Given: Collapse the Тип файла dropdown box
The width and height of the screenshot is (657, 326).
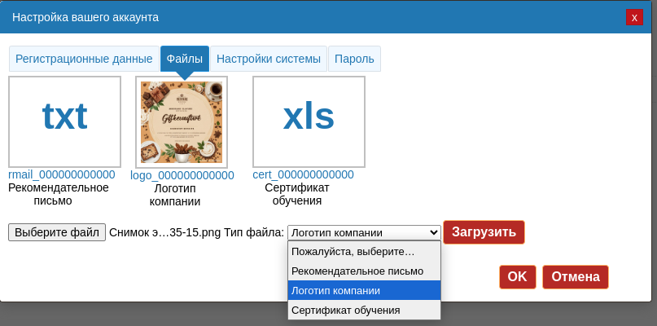Looking at the screenshot, I should [x=363, y=232].
